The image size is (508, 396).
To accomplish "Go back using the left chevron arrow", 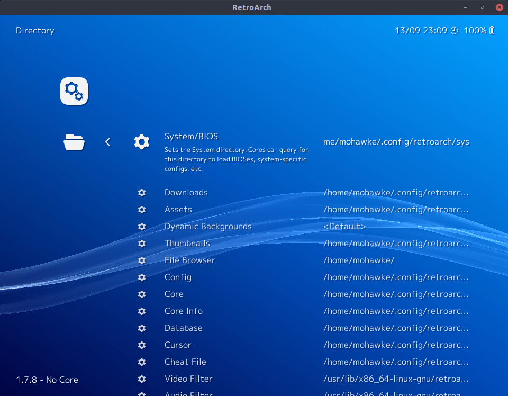I will pyautogui.click(x=108, y=142).
